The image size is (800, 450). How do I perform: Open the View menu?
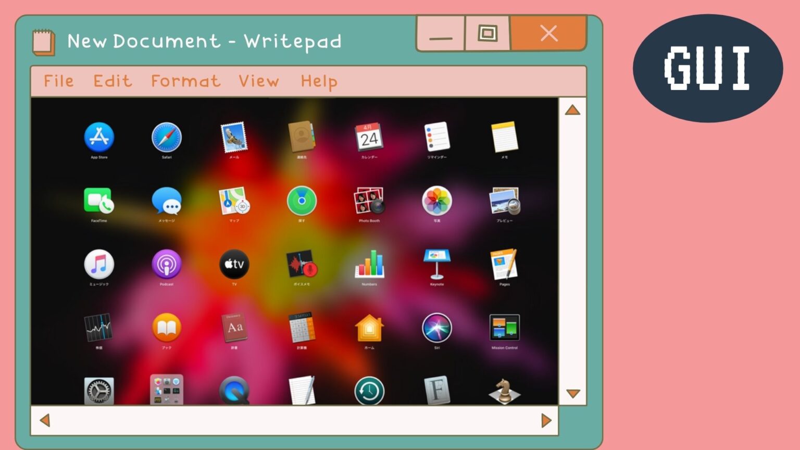259,81
